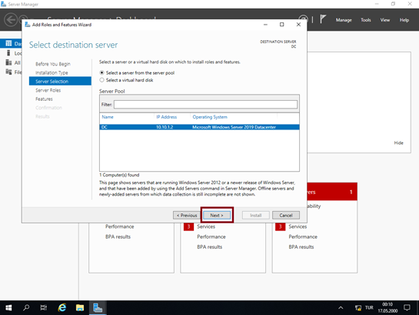Click the Next button in the wizard
Image resolution: width=419 pixels, height=315 pixels.
217,215
